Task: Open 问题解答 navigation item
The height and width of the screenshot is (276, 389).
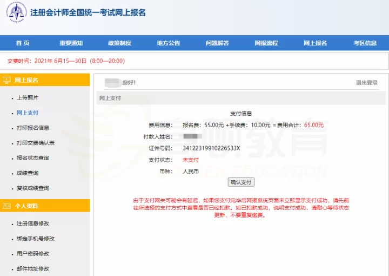Action: pos(217,43)
